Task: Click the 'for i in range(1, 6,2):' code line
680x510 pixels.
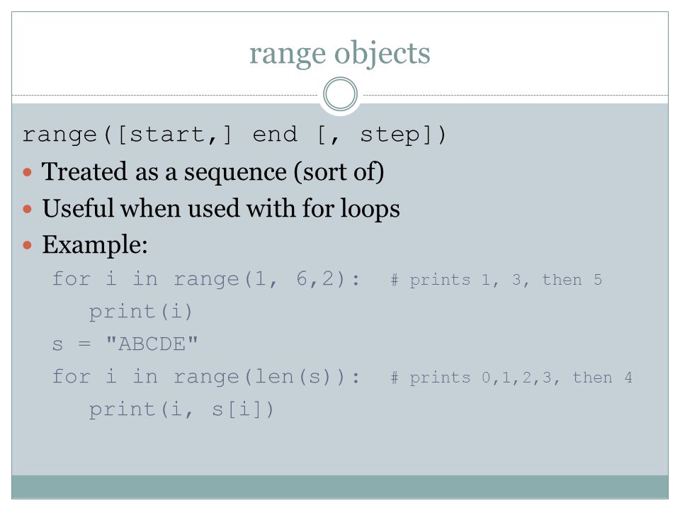Action: [x=206, y=279]
